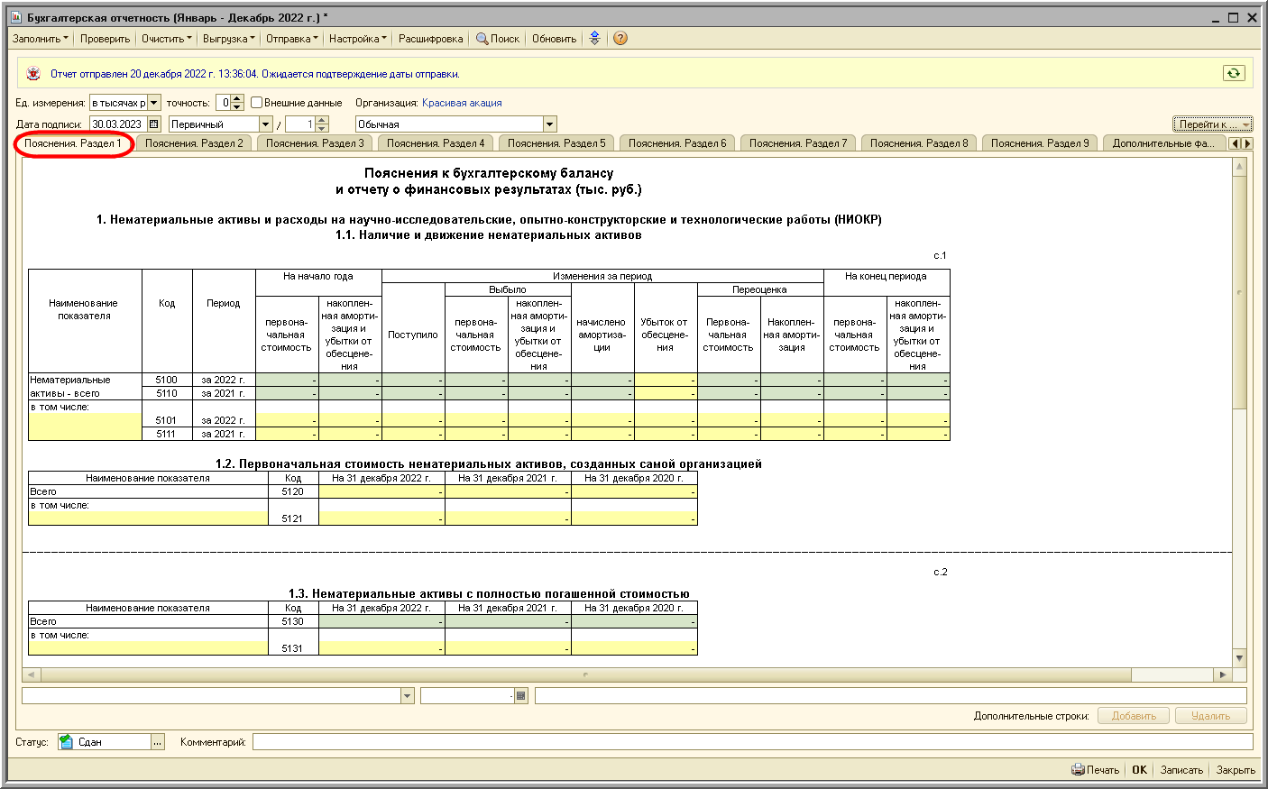
Task: Click the 'Закрыть' button
Action: click(x=1236, y=770)
